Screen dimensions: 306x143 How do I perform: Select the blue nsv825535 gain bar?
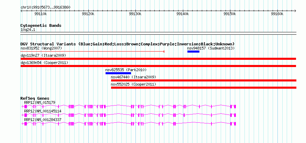pos(118,73)
